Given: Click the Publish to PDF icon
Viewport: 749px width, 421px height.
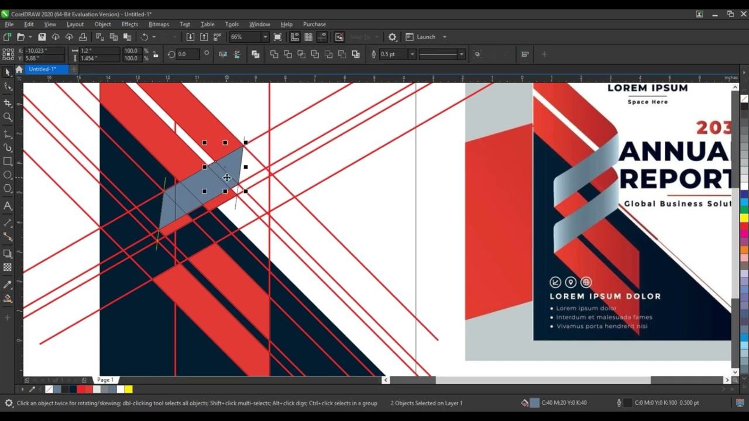Looking at the screenshot, I should pos(218,37).
